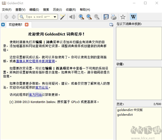Open the 编辑(E) menu
Screen dimensions: 162x140
34,10
